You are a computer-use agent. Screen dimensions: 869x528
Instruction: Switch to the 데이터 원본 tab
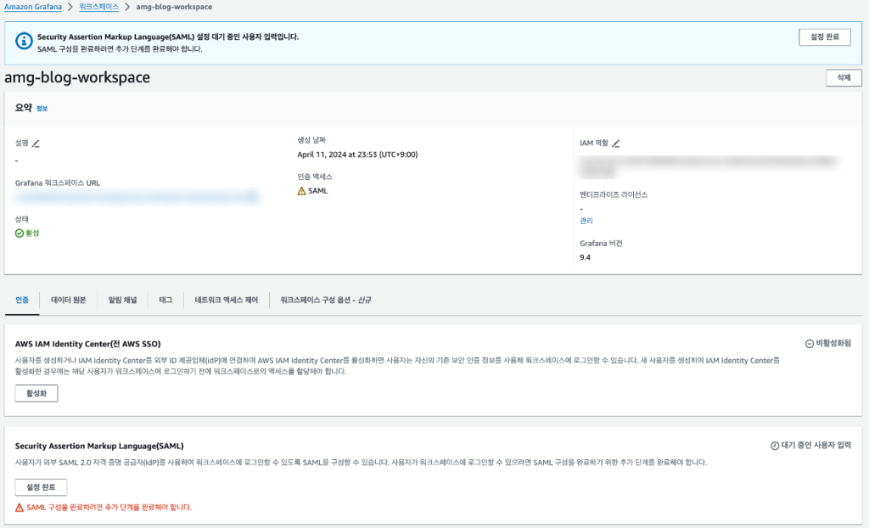point(68,300)
